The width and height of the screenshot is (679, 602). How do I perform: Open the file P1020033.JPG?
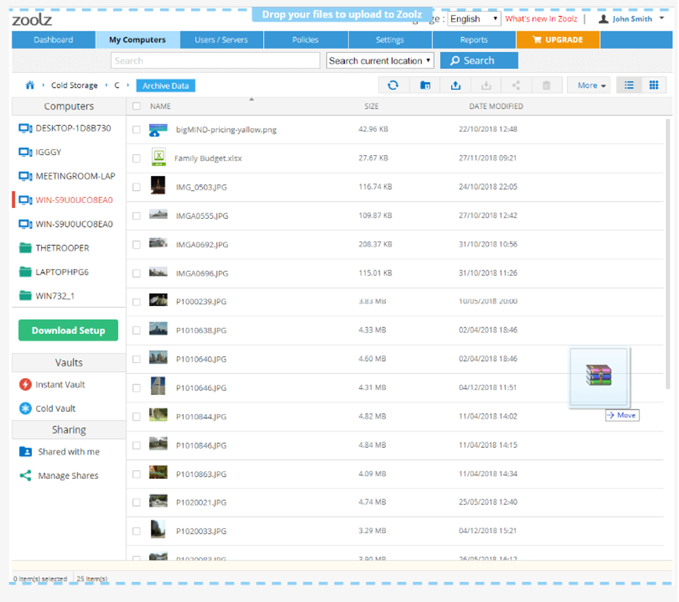click(x=201, y=531)
